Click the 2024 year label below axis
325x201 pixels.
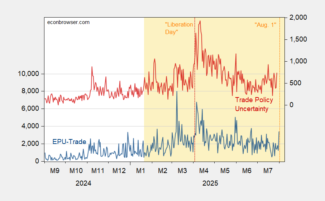(83, 183)
